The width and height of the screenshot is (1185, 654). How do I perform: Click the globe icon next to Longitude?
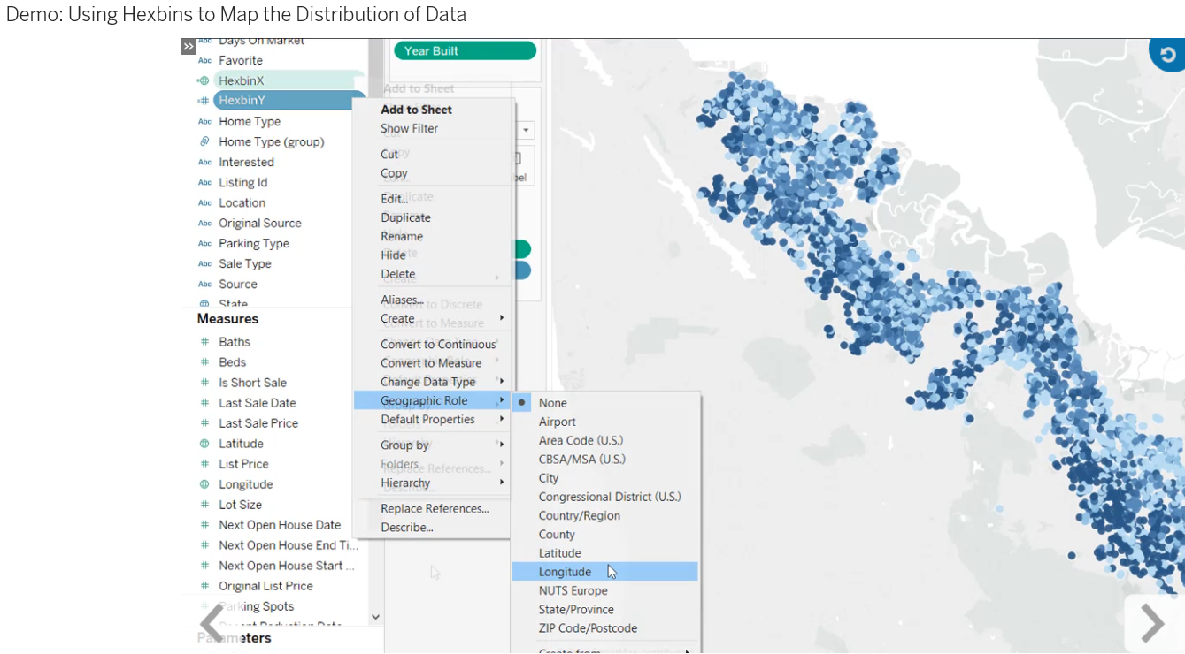[x=204, y=484]
